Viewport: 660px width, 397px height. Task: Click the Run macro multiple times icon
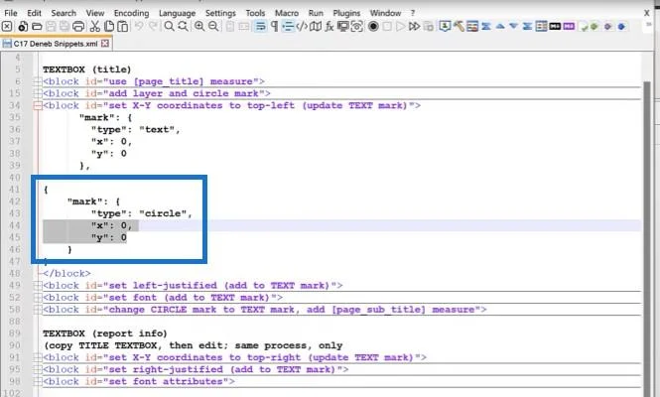tap(414, 27)
